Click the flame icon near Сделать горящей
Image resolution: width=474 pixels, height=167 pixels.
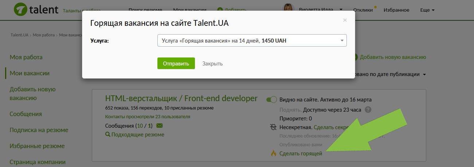click(x=273, y=154)
